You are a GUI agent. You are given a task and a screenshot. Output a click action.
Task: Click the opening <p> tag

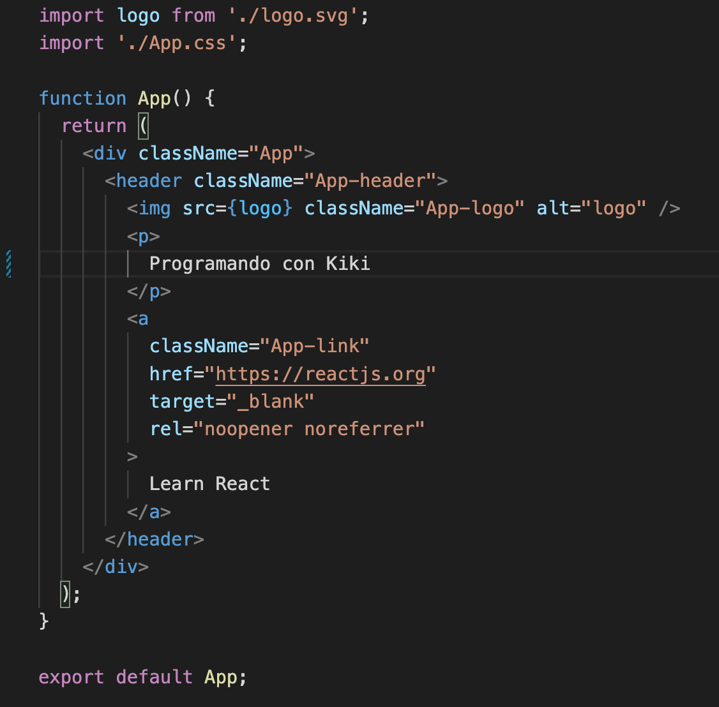(144, 237)
